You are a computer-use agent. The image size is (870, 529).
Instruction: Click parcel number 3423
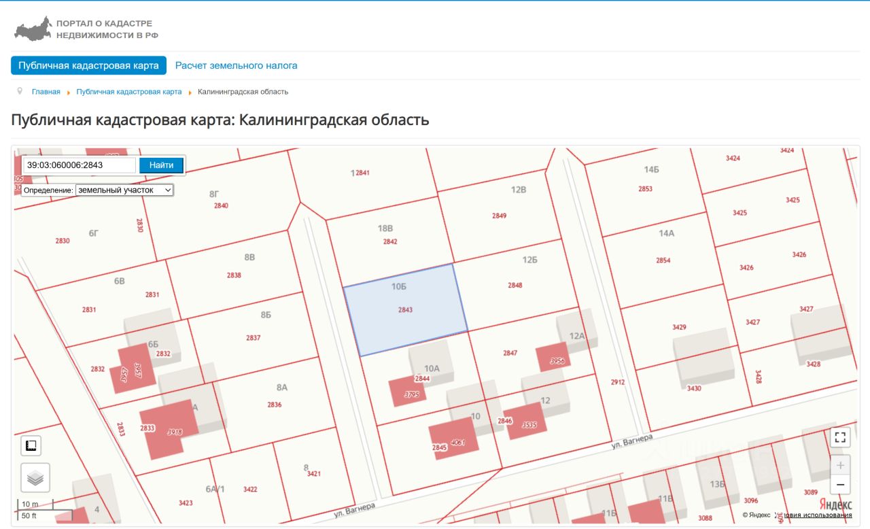(186, 503)
